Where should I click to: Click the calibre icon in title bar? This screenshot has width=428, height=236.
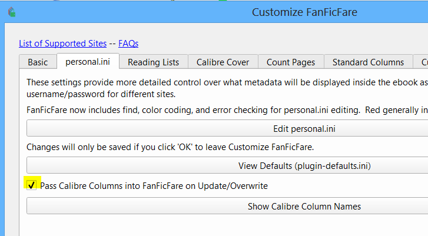point(12,12)
